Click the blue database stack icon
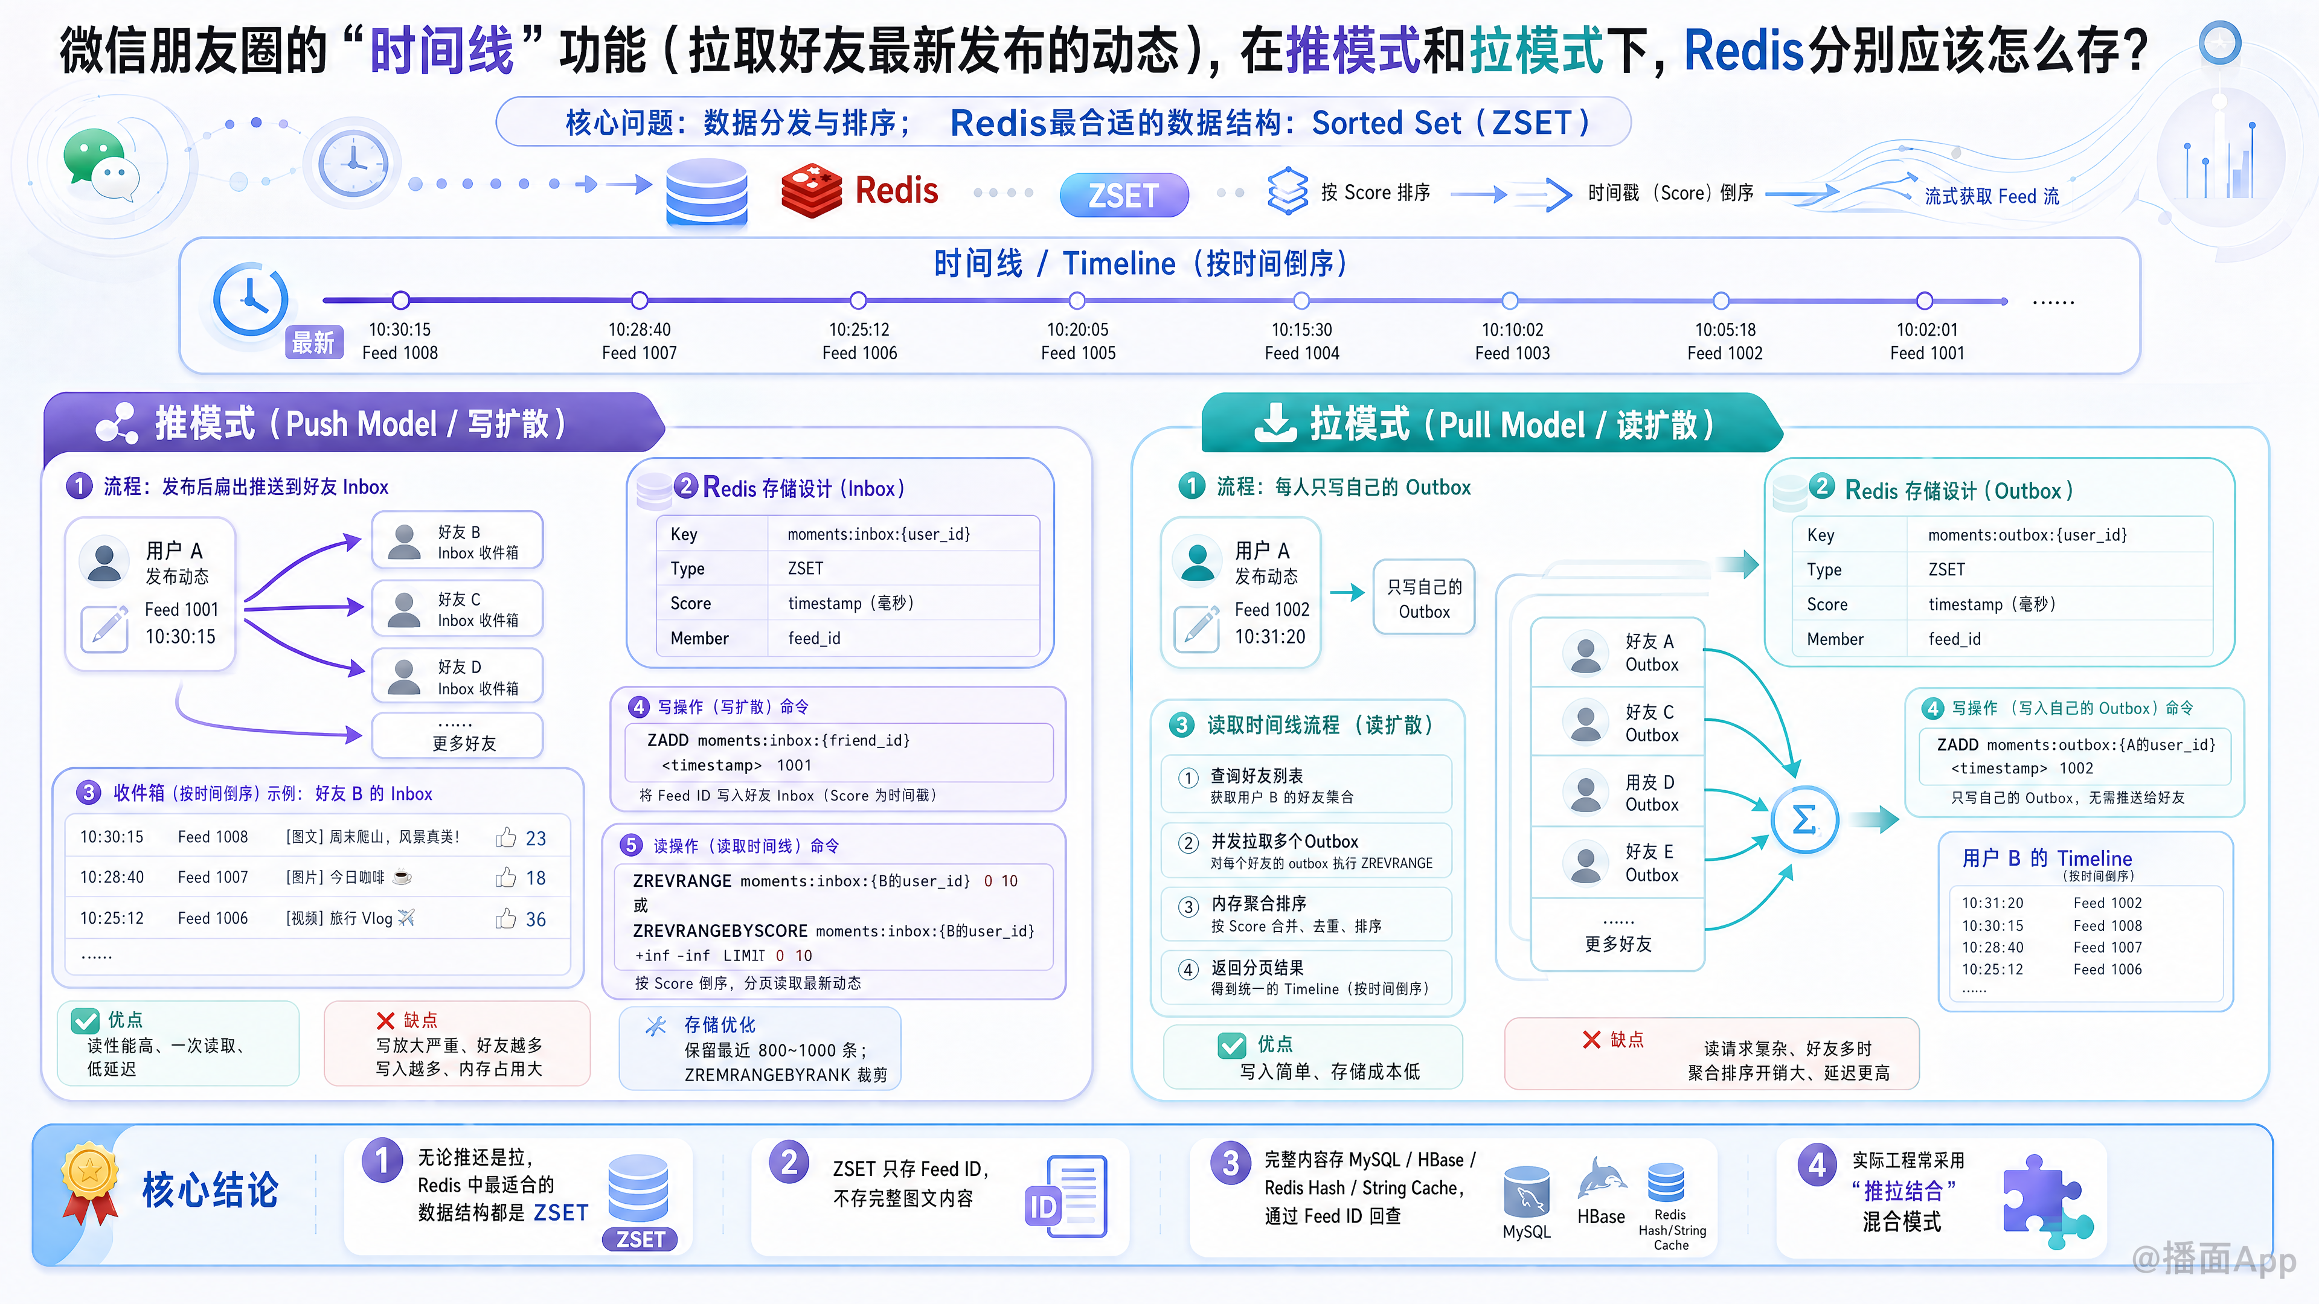This screenshot has width=2319, height=1304. pos(706,192)
